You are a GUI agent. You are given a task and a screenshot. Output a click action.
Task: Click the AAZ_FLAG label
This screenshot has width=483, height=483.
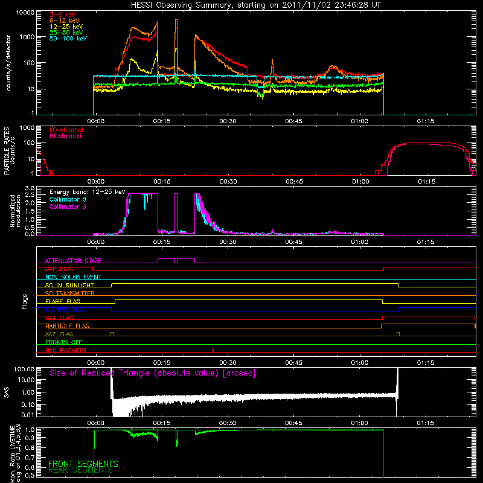(x=59, y=334)
